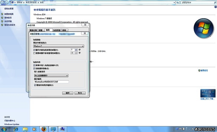Dismiss with the Cancel (取消) button
The image size is (217, 132).
[x=80, y=93]
